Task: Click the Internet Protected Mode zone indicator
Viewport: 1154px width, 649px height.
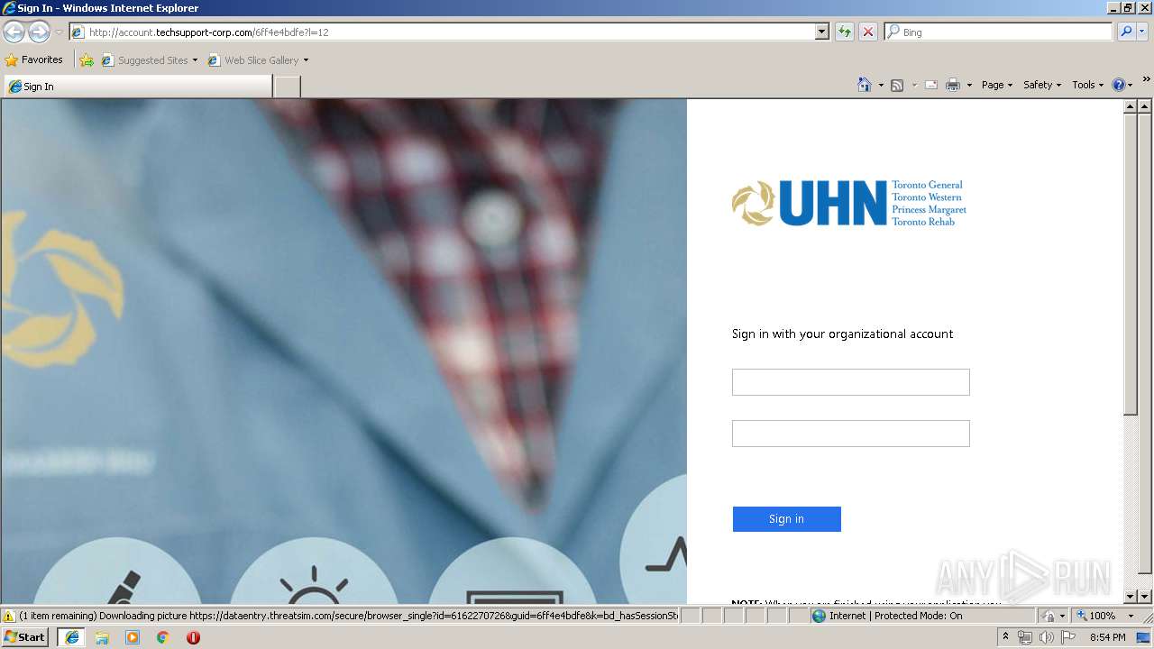Action: (921, 616)
